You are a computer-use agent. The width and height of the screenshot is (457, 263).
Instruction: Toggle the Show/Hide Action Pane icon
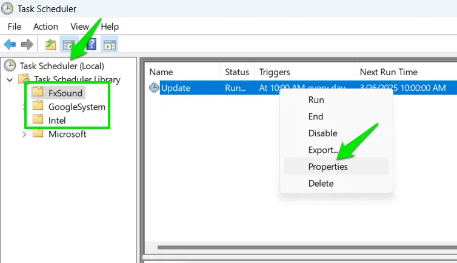(110, 45)
